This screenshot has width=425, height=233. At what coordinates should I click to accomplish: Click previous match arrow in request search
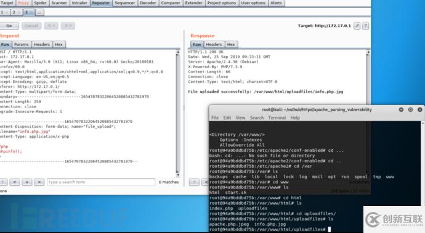click(15, 182)
